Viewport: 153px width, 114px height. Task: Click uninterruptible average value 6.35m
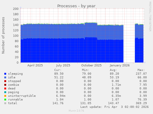tap(116, 96)
